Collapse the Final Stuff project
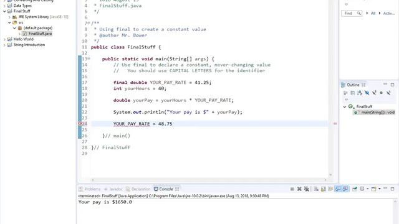 click(4, 11)
